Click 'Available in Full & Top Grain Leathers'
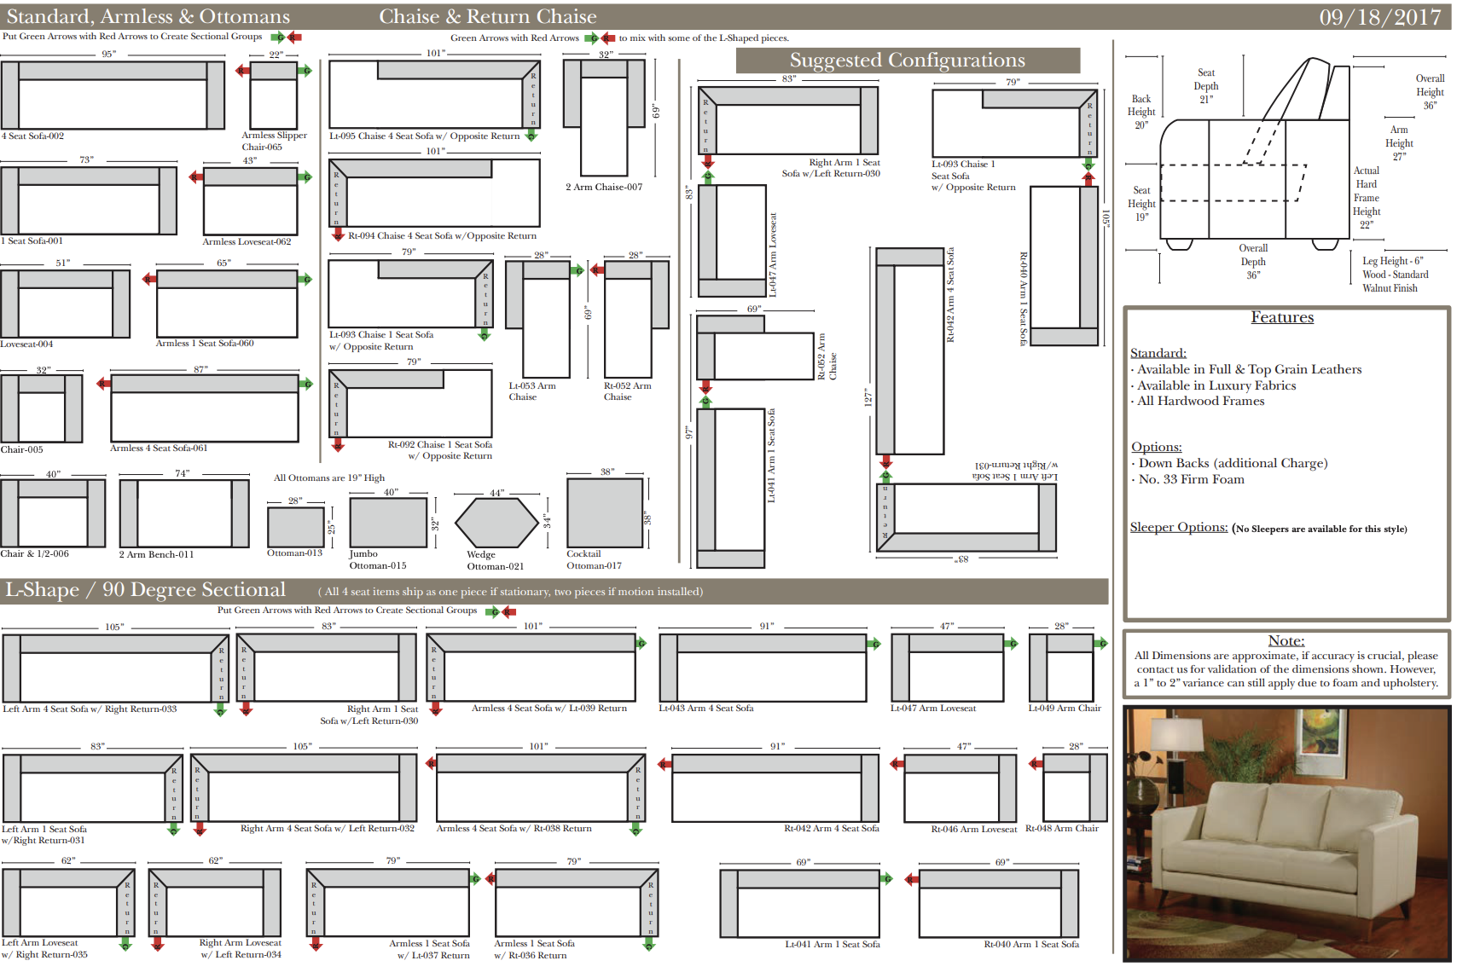The height and width of the screenshot is (978, 1480). tap(1249, 369)
